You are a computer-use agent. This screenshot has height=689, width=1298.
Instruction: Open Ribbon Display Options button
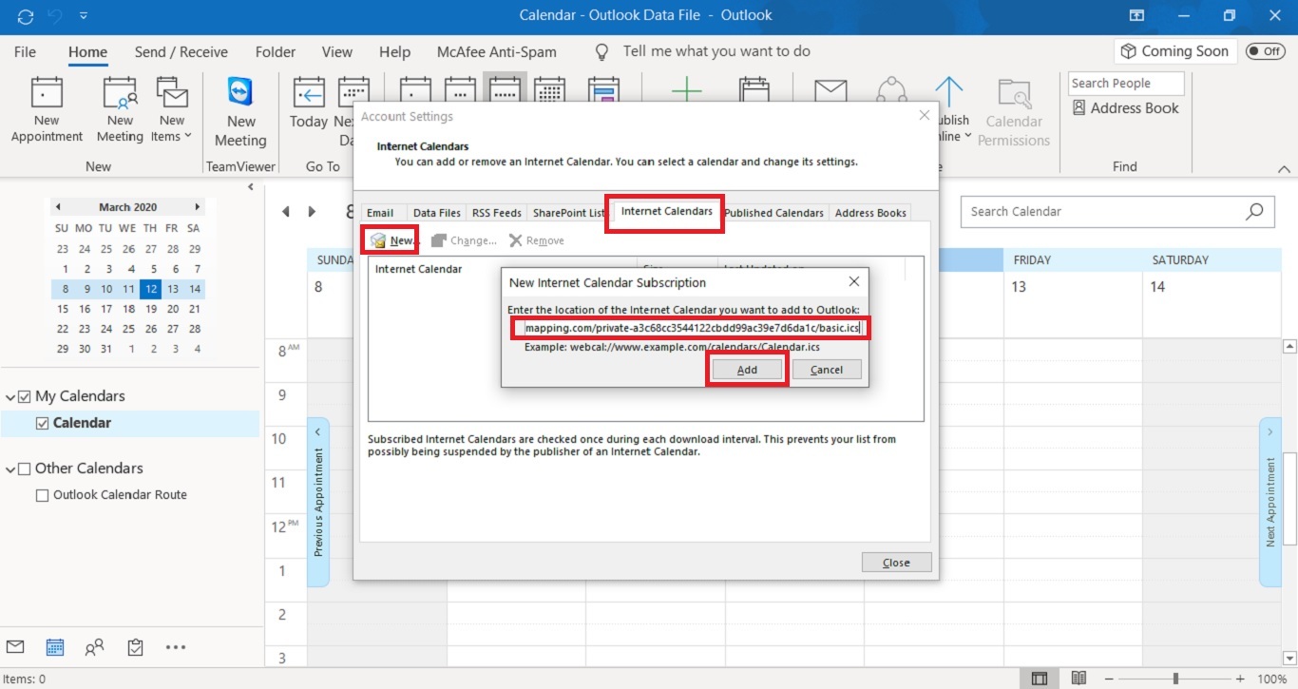1136,16
